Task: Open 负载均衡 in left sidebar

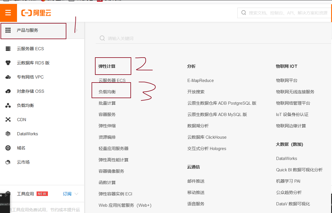Action: tap(26, 106)
